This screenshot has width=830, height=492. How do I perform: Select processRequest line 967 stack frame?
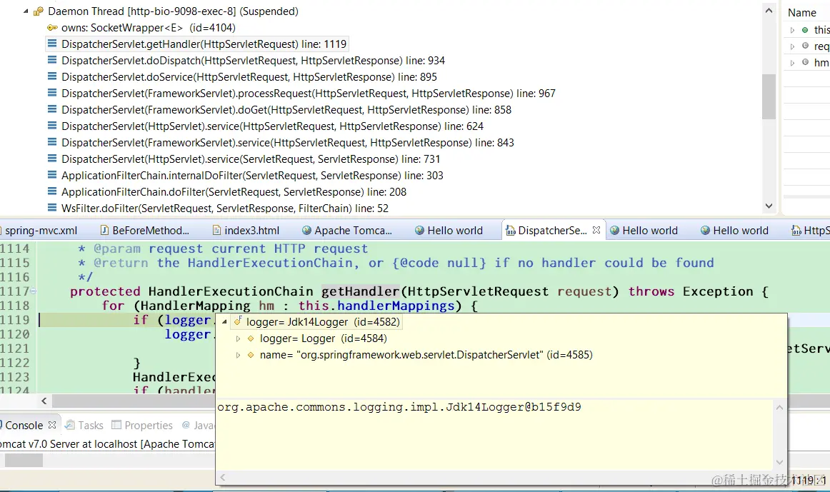[x=308, y=93]
